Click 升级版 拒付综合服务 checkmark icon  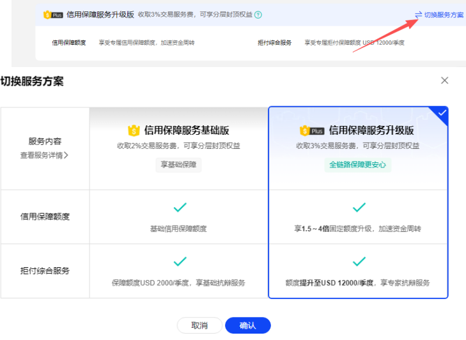tap(359, 261)
